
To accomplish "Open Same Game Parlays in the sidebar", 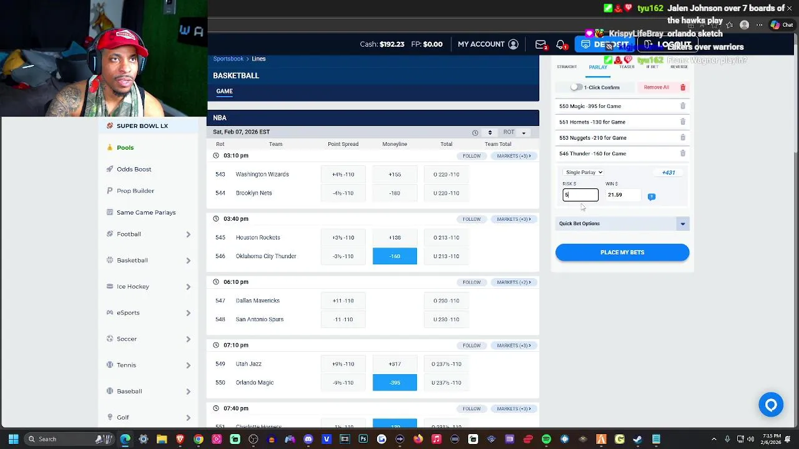I will point(146,213).
